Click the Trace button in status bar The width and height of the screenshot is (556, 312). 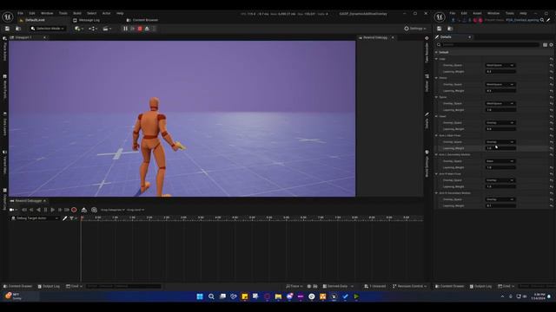tap(294, 286)
